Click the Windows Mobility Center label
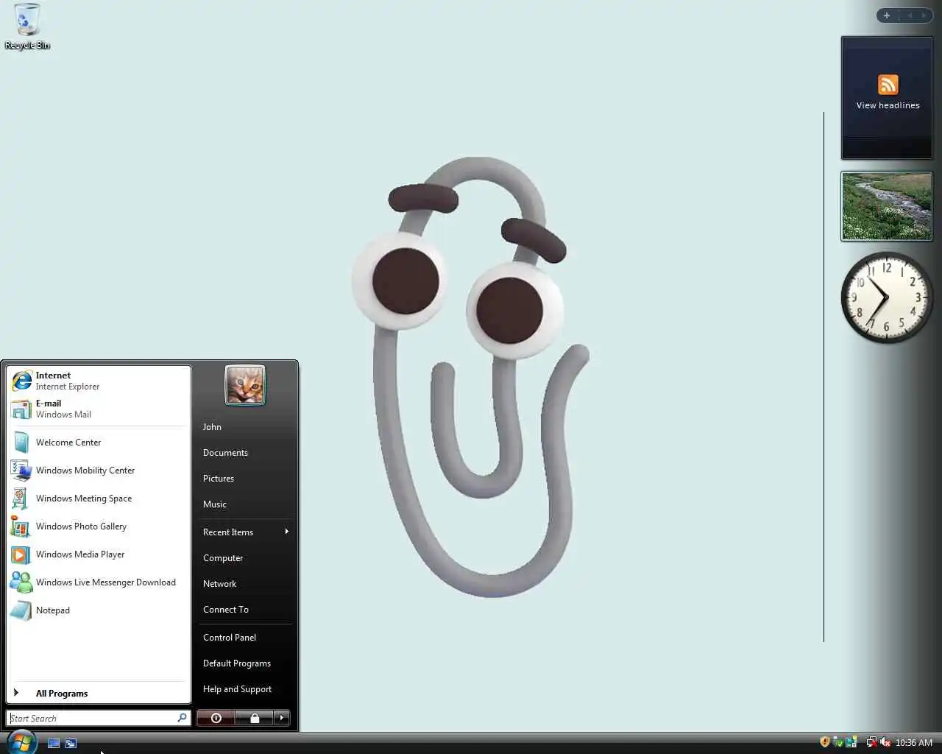This screenshot has height=754, width=942. point(85,471)
